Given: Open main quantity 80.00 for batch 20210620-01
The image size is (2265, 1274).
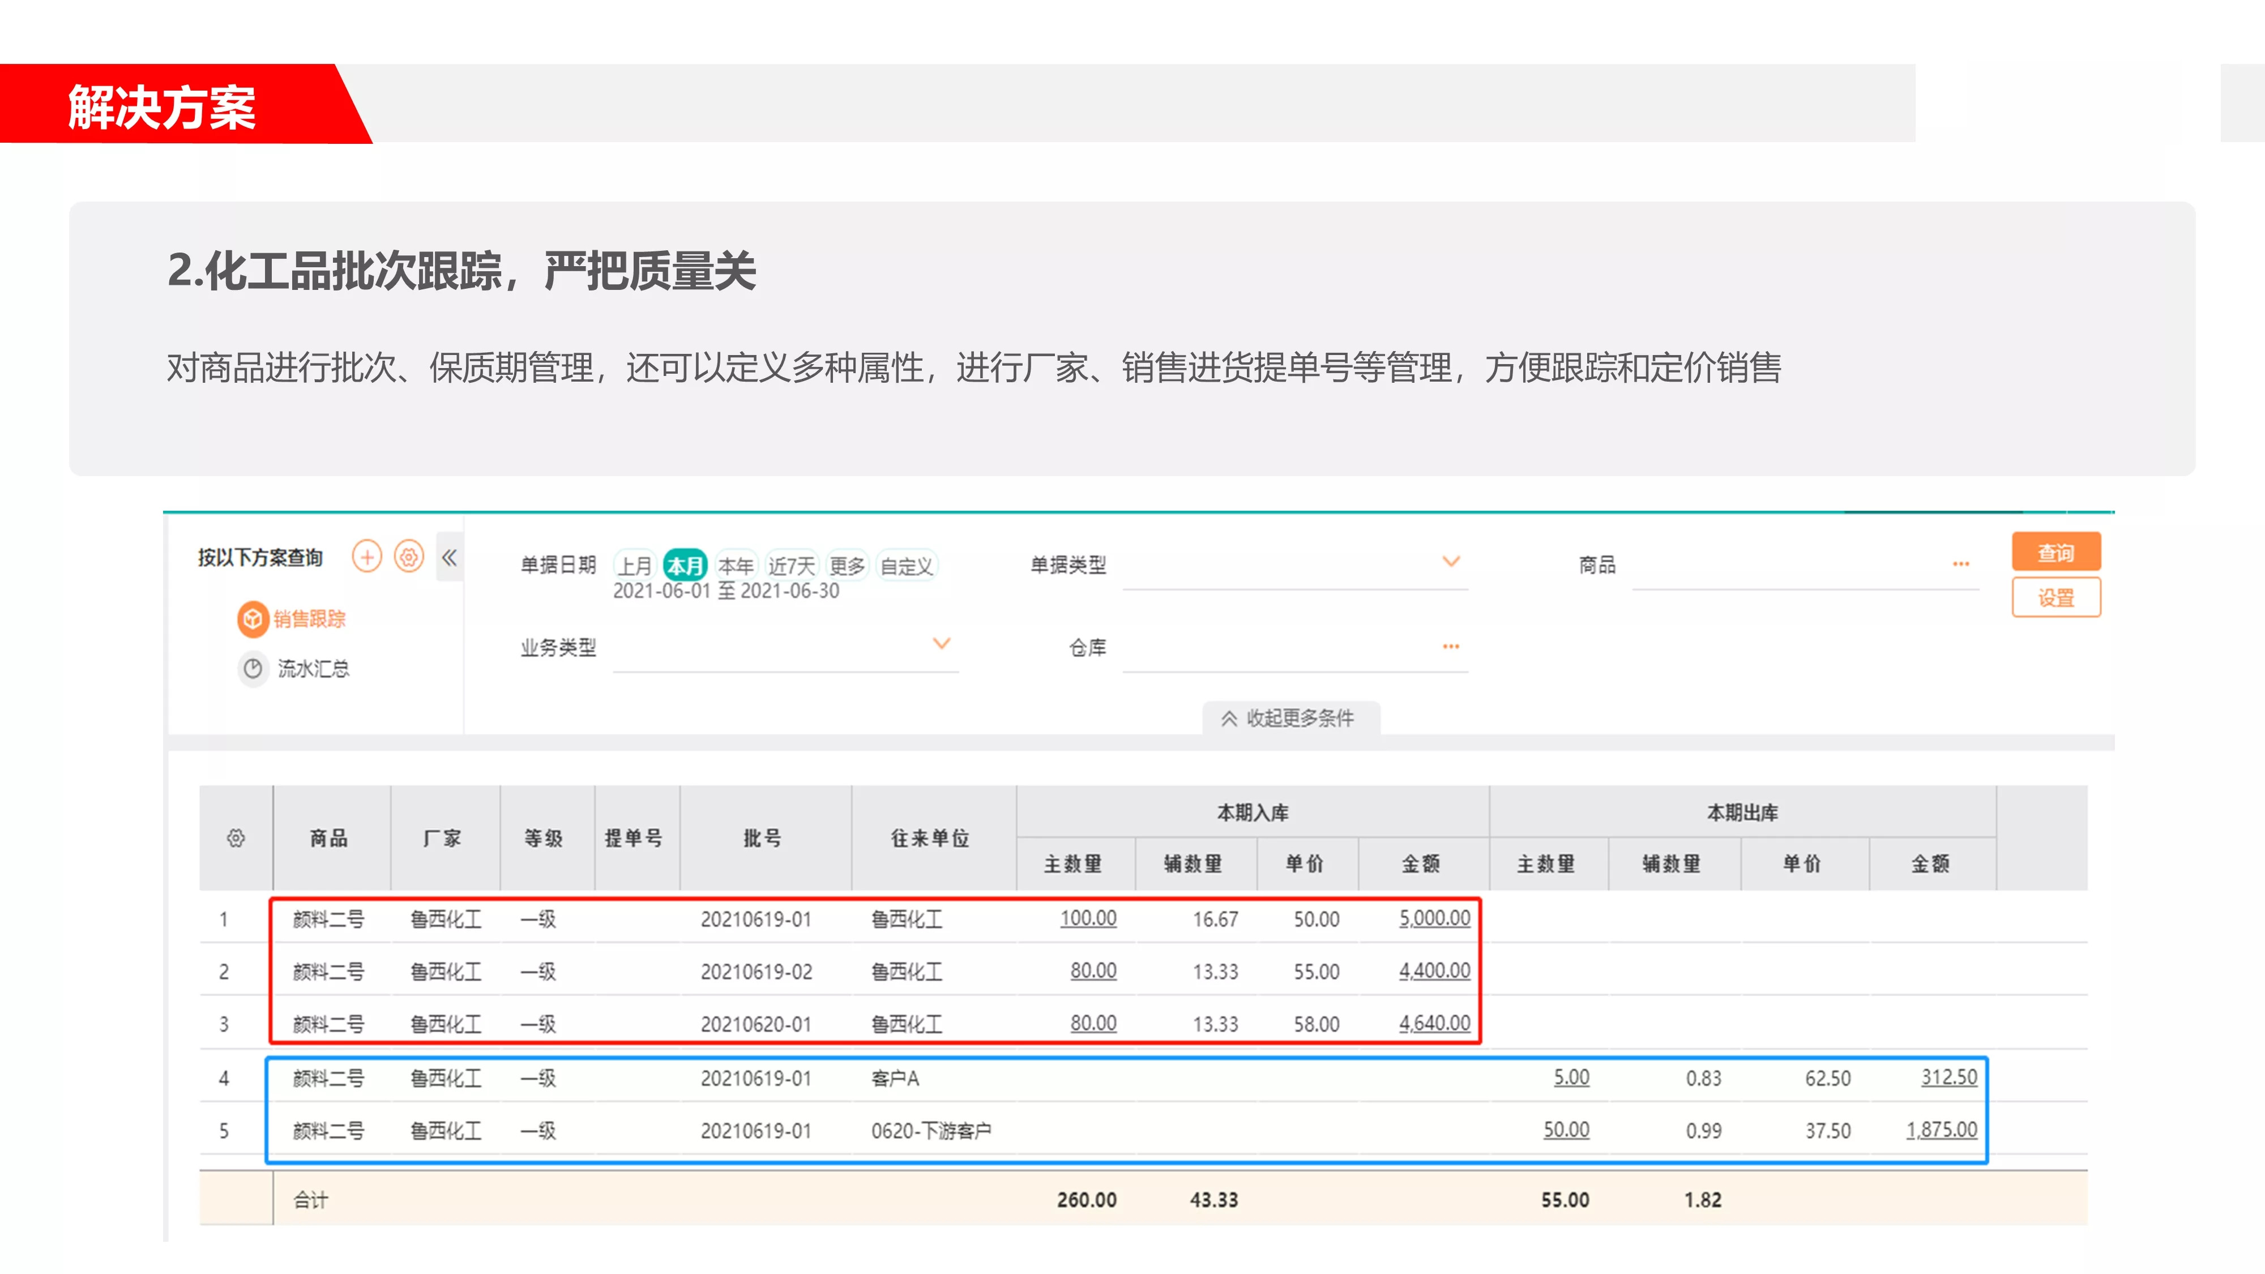Looking at the screenshot, I should [1093, 1023].
